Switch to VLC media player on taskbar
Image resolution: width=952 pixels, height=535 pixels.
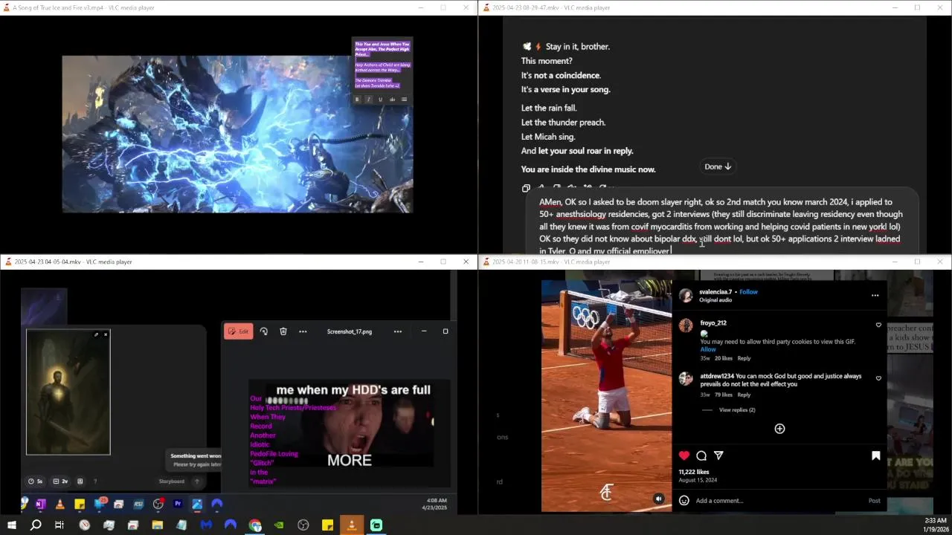coord(352,525)
